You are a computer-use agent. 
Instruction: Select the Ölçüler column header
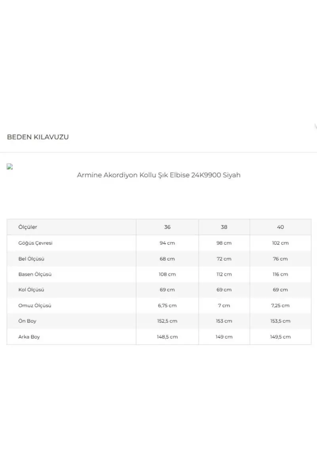click(x=28, y=227)
